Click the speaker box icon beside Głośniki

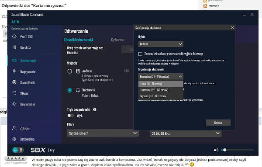point(78,71)
